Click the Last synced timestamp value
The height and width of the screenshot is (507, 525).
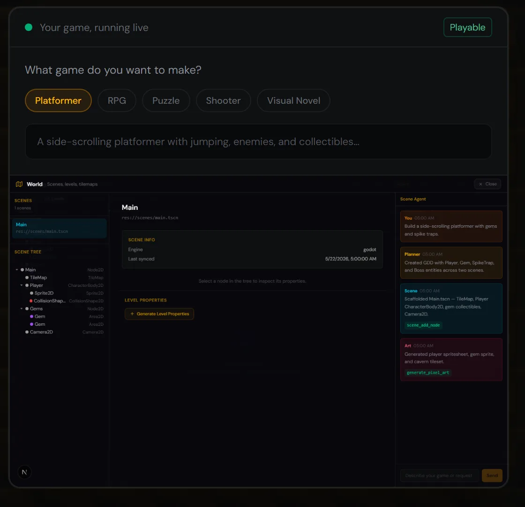[351, 259]
